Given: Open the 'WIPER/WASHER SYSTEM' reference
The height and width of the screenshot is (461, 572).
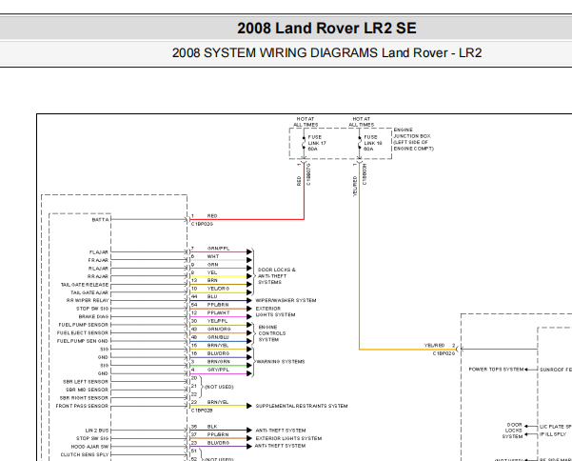Looking at the screenshot, I should [x=286, y=300].
